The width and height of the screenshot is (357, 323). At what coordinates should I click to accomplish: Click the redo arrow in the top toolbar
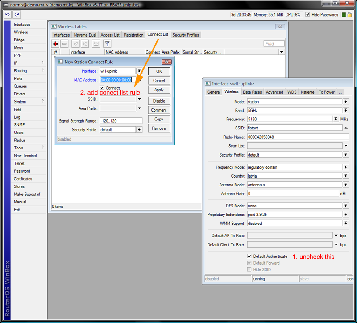coord(16,15)
